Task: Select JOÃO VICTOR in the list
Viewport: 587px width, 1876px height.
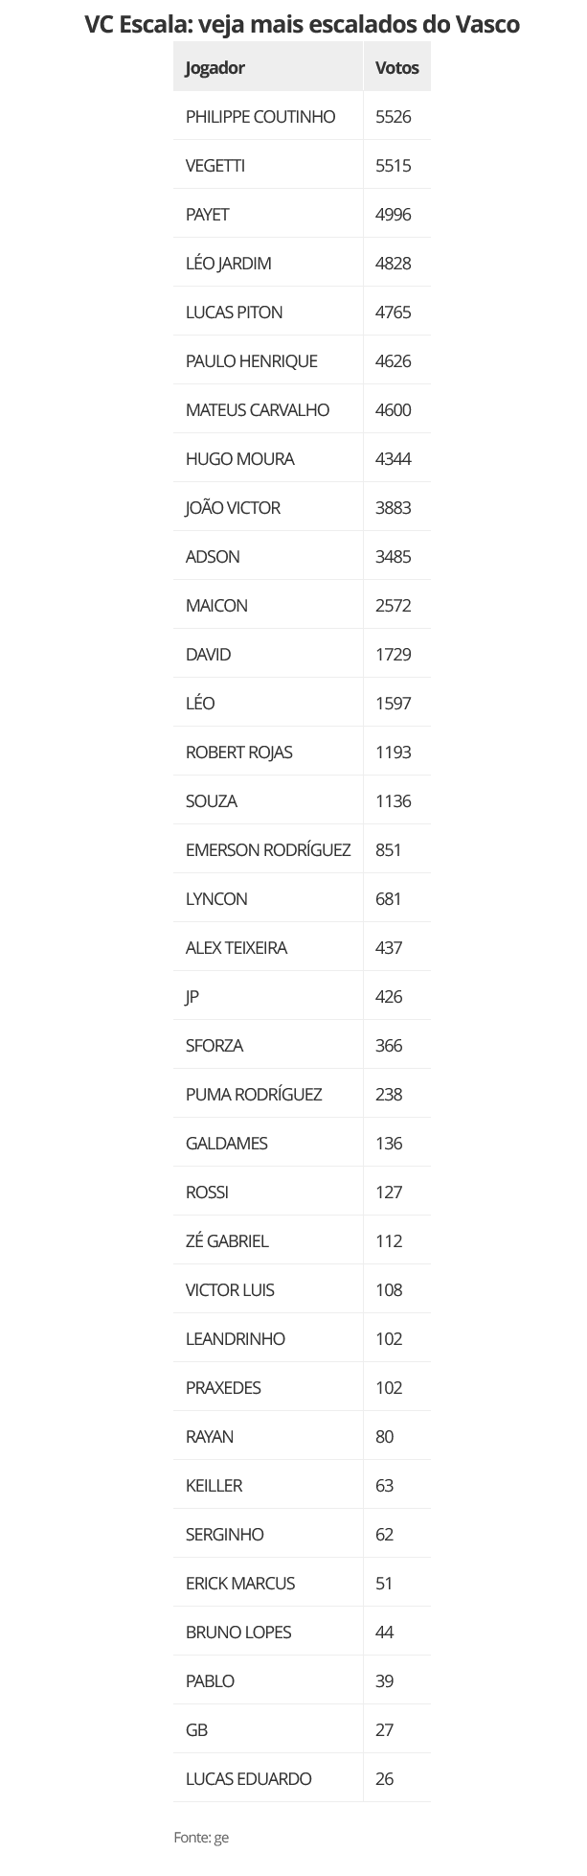Action: pyautogui.click(x=233, y=508)
